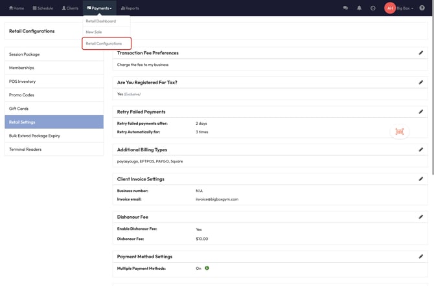Viewport: 434px width, 286px height.
Task: Edit Dishonour Fee using pencil icon
Action: click(420, 217)
